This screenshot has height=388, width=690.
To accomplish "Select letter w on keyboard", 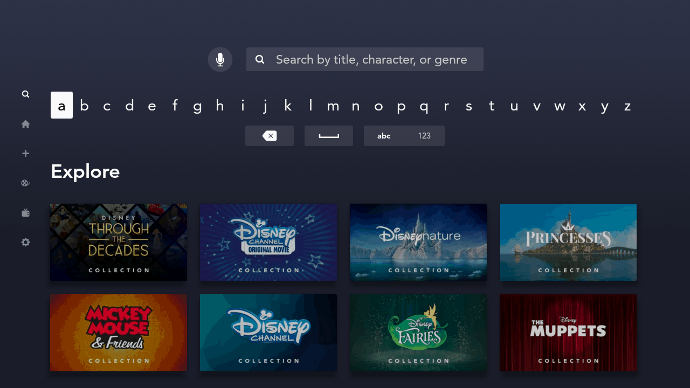I will (560, 106).
